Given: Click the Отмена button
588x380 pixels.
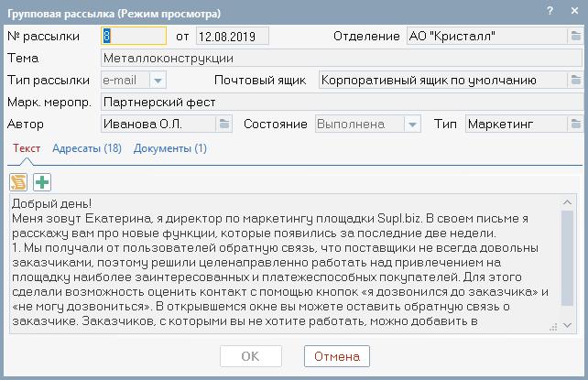Looking at the screenshot, I should click(x=337, y=356).
